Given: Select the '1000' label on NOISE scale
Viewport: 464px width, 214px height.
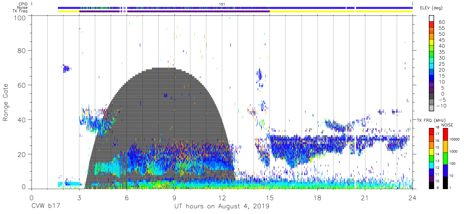Looking at the screenshot, I should click(x=453, y=152).
